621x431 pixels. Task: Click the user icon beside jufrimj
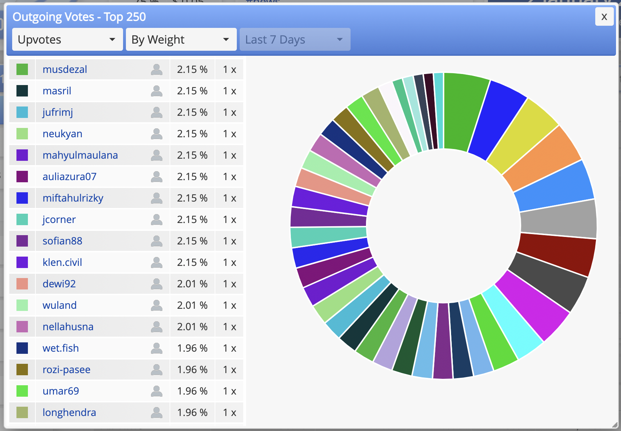[x=157, y=112]
